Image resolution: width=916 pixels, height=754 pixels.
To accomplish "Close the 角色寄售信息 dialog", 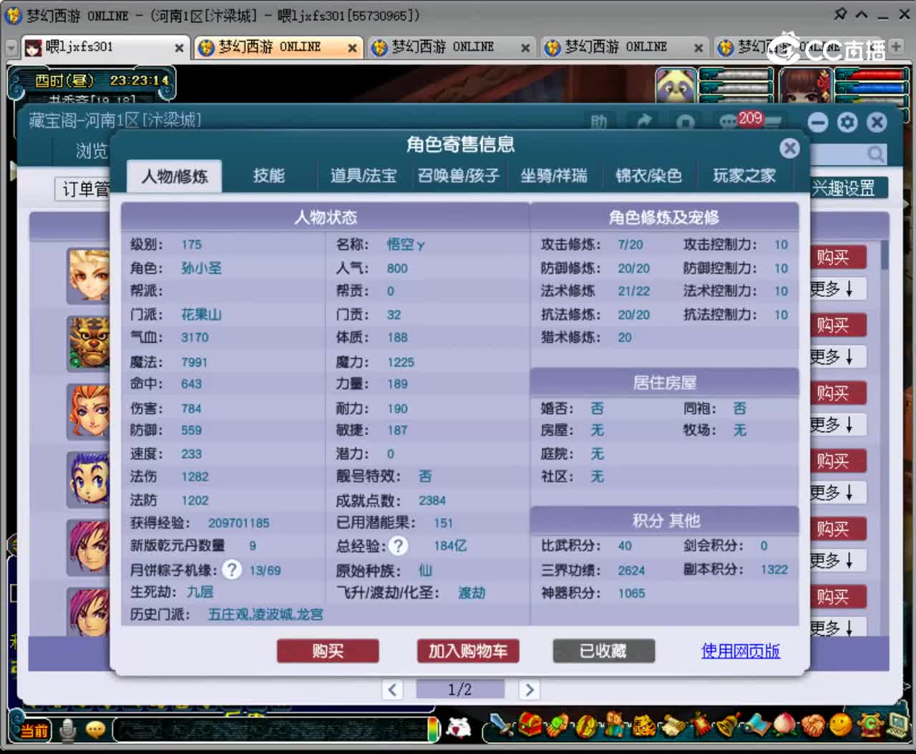I will (x=789, y=148).
